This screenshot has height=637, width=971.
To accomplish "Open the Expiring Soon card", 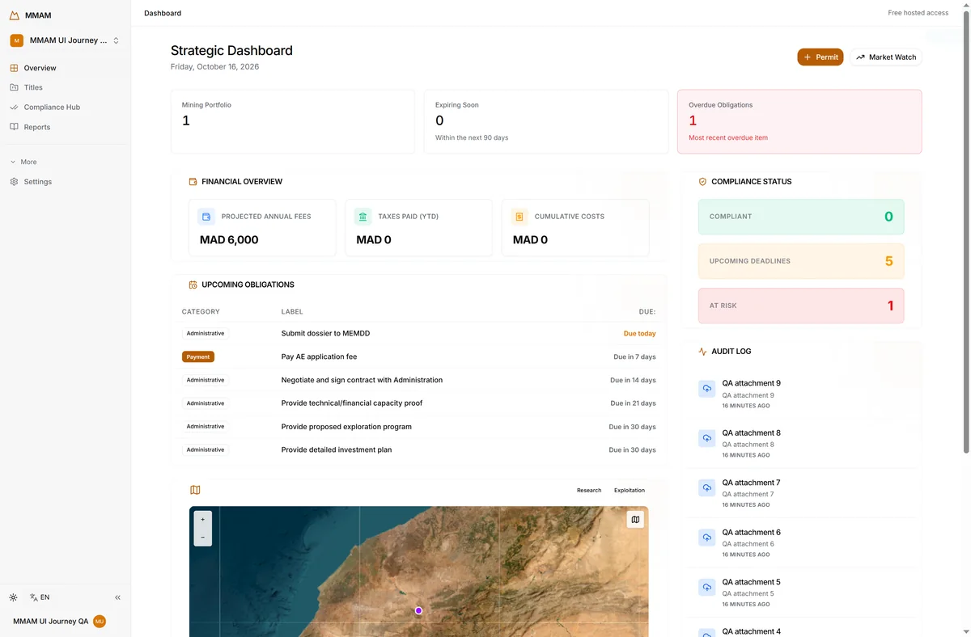I will pyautogui.click(x=546, y=121).
